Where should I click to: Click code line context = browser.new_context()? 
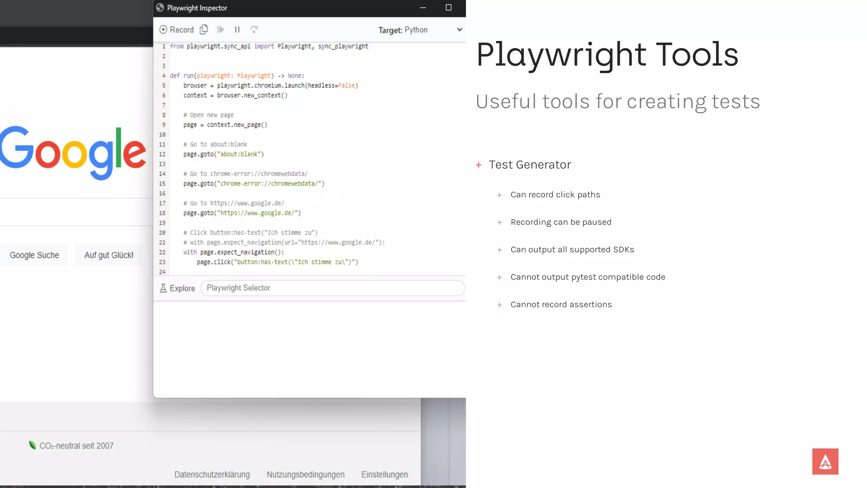pos(235,95)
